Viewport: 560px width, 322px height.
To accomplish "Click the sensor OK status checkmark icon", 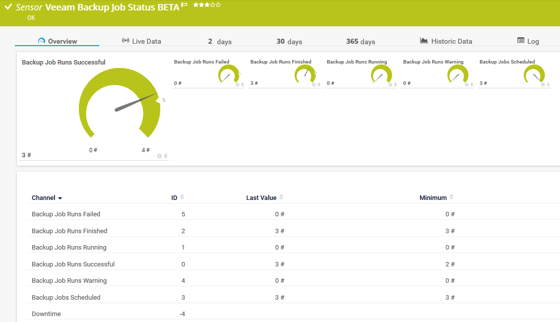I will click(8, 7).
